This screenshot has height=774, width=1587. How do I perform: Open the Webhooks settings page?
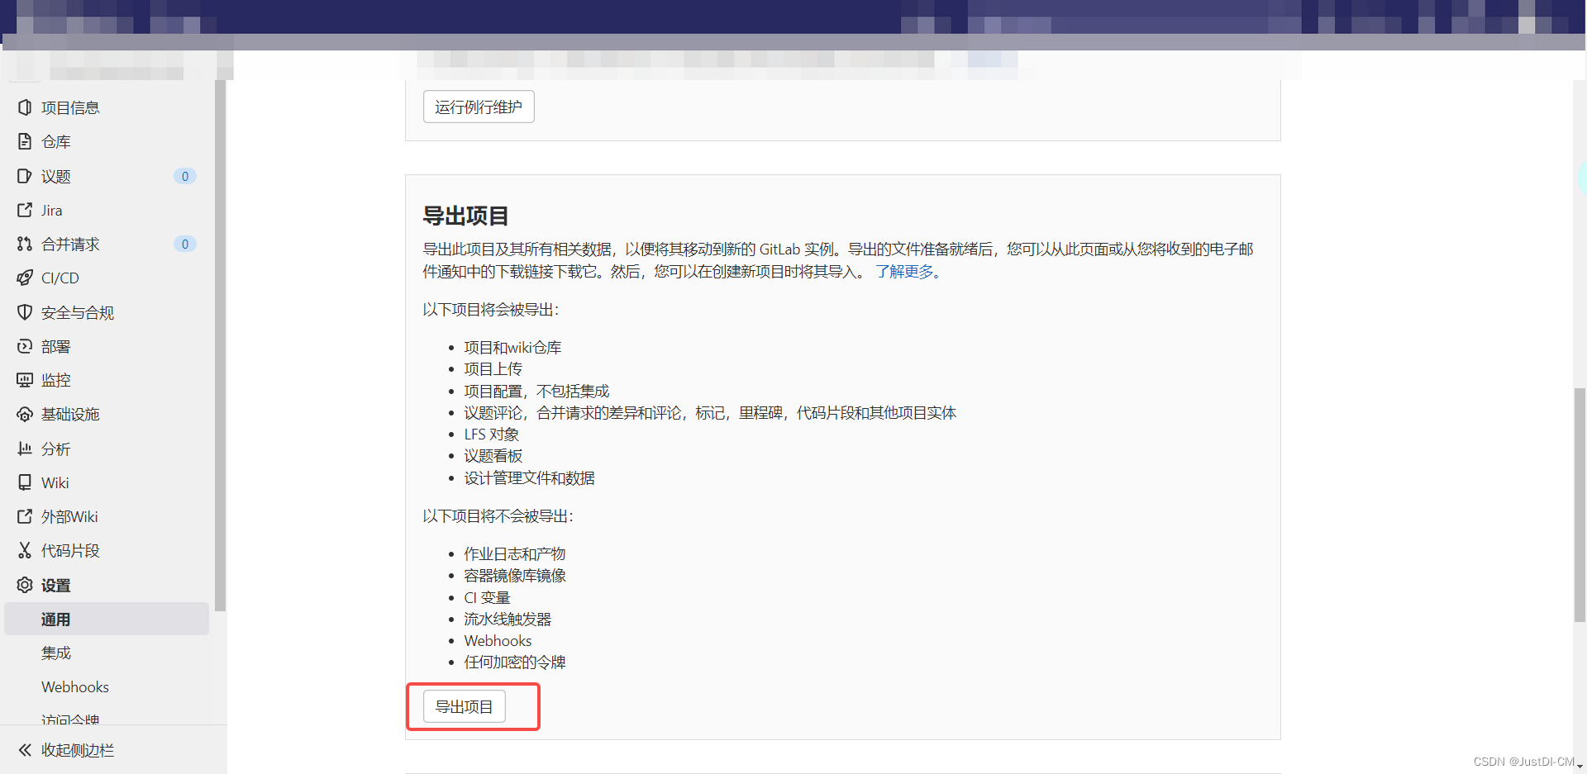pos(74,686)
